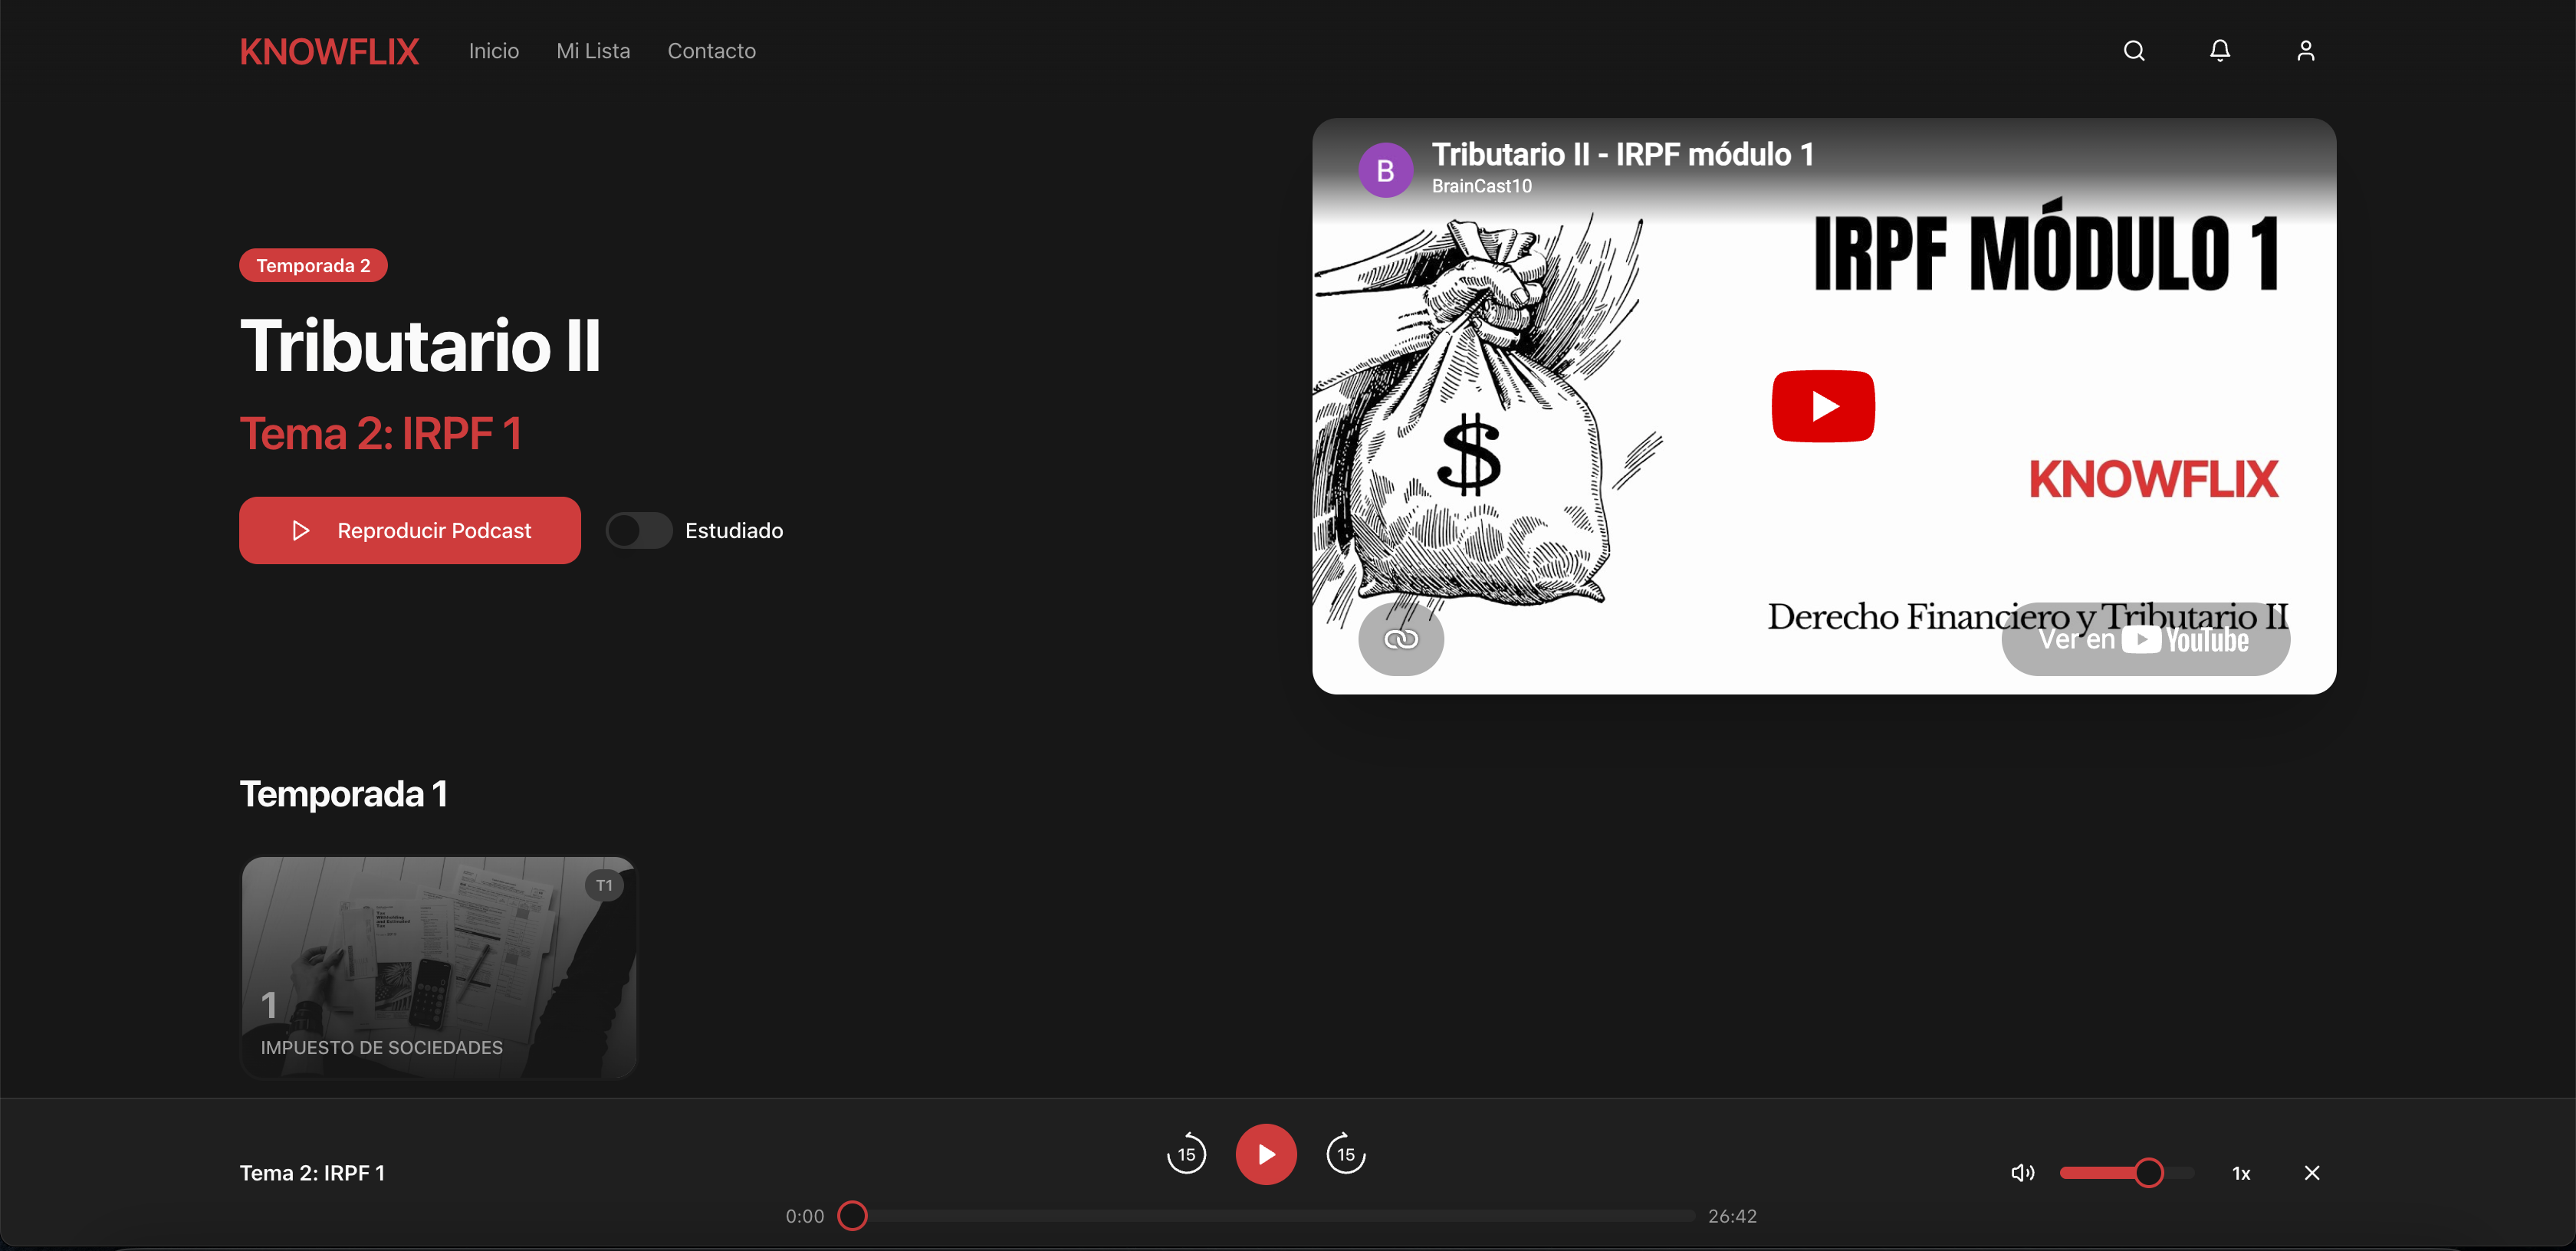Open the search icon in the header
Screen dimensions: 2576x1251
2134,51
